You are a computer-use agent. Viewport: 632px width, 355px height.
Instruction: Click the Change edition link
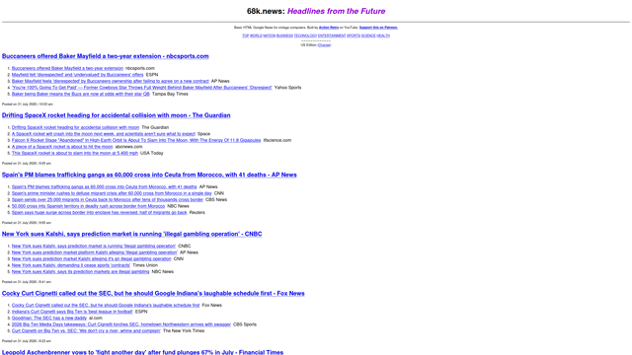click(324, 45)
